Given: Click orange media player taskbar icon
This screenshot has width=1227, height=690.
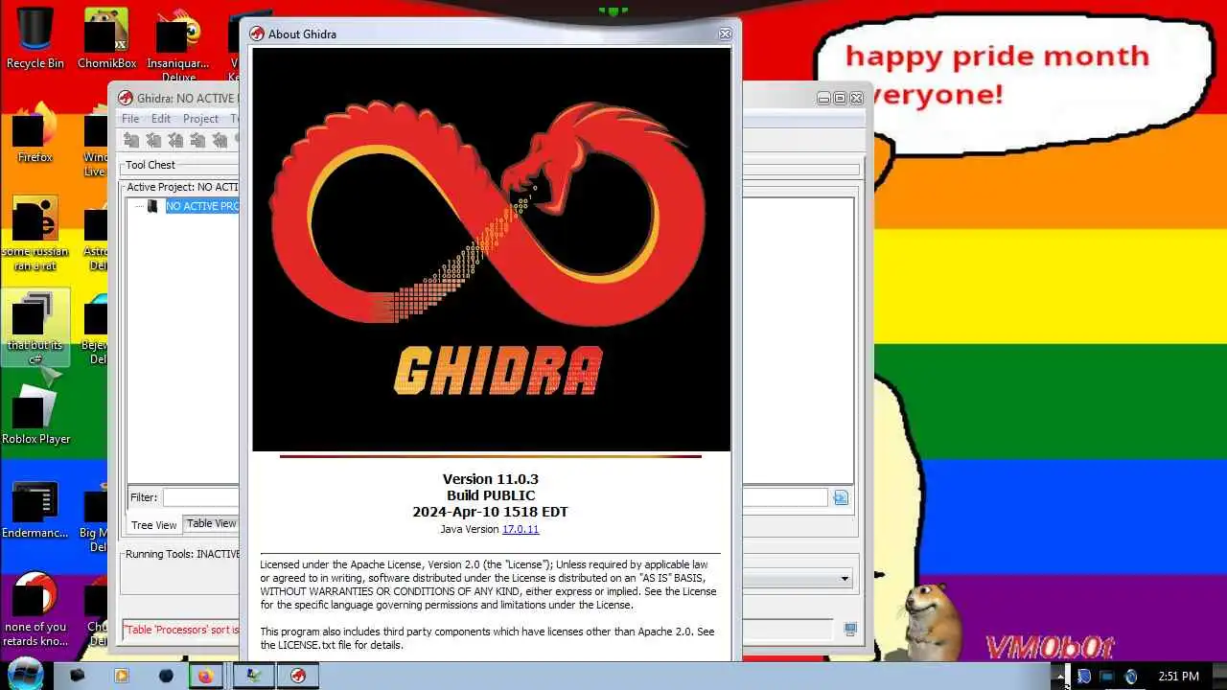Looking at the screenshot, I should (122, 675).
